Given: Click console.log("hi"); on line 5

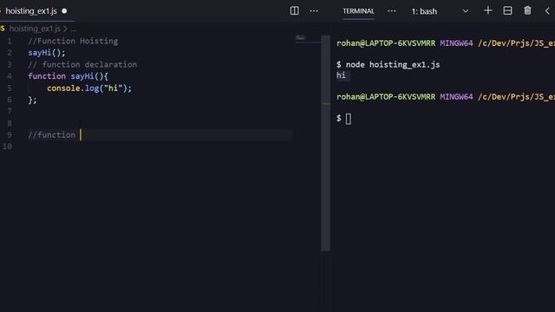Looking at the screenshot, I should [x=89, y=88].
